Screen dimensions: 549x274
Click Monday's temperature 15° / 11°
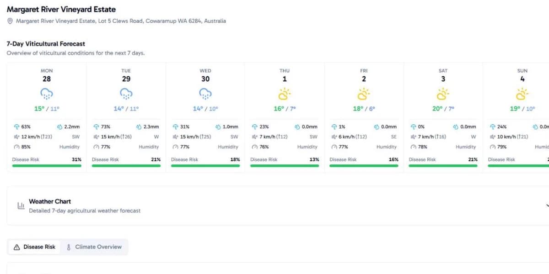[47, 109]
